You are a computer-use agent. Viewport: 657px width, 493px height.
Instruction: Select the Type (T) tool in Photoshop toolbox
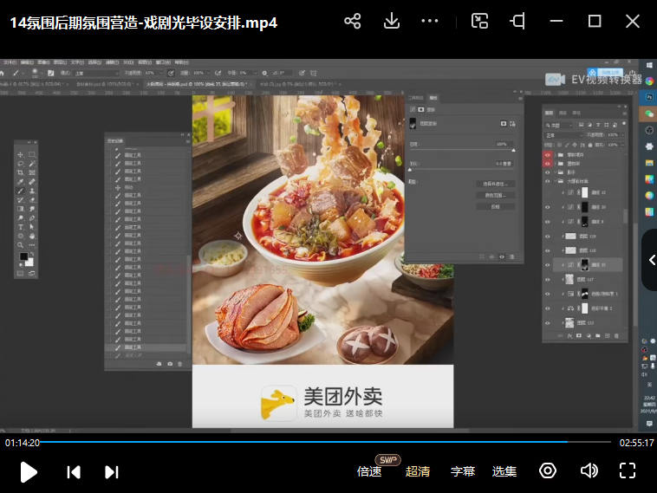pyautogui.click(x=21, y=227)
